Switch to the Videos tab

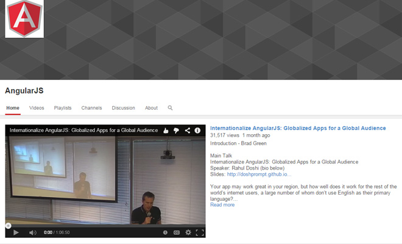pos(37,108)
